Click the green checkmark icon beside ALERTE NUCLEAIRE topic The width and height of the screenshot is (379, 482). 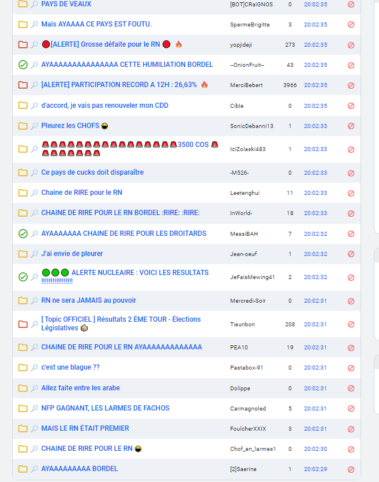[23, 277]
